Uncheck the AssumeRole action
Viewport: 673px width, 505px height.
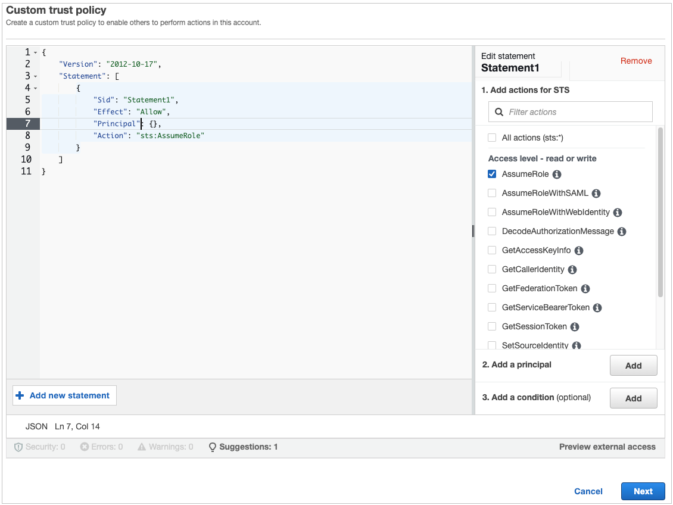[491, 174]
